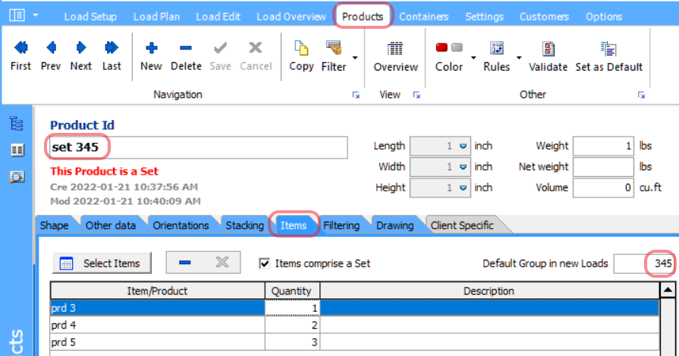Screen dimensions: 679x356
Task: Select the prd 4 row
Action: point(354,325)
